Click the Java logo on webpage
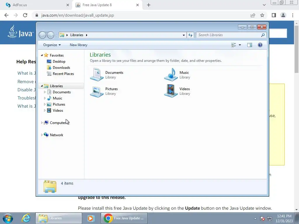Viewport: 299px width, 224px height. [x=21, y=32]
